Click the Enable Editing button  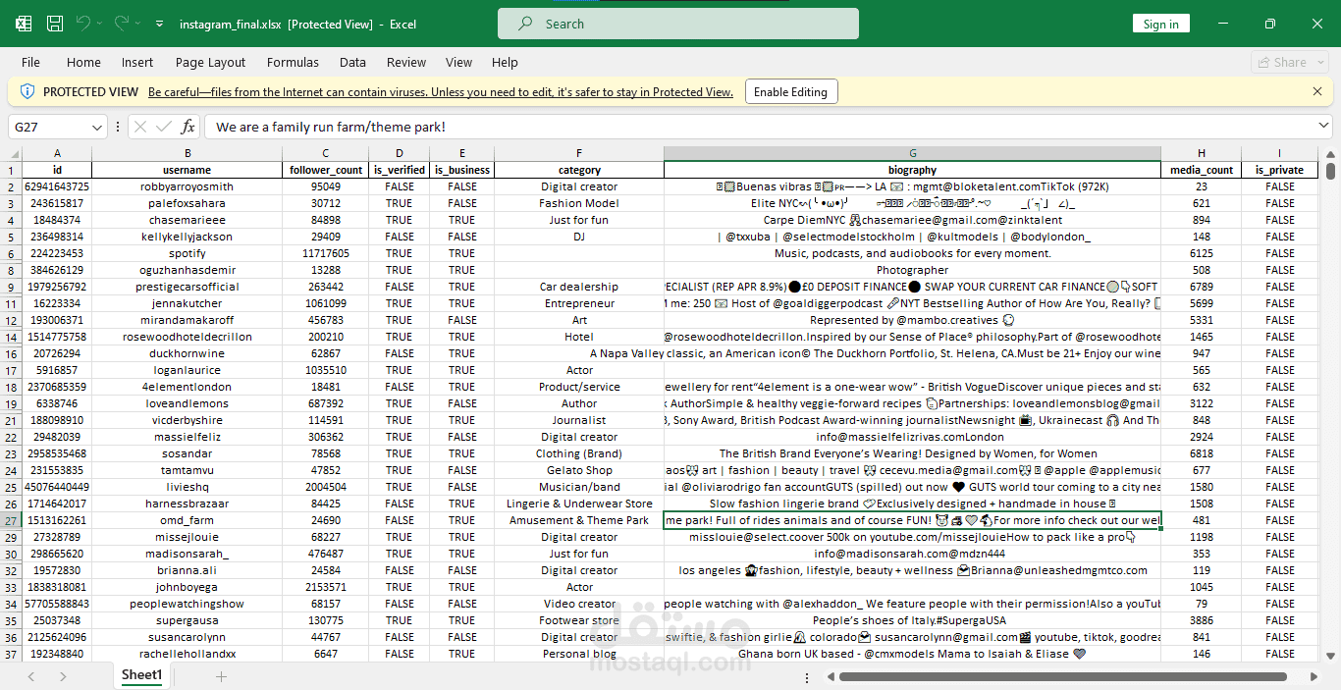790,91
